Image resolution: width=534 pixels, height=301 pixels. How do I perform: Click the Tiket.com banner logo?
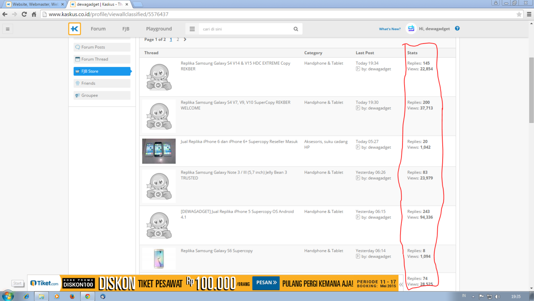point(44,283)
